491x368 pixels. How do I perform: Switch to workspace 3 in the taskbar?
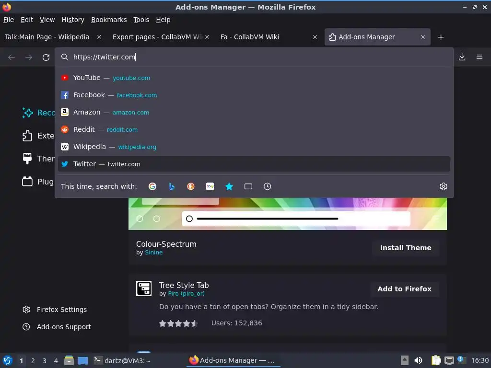(45, 361)
